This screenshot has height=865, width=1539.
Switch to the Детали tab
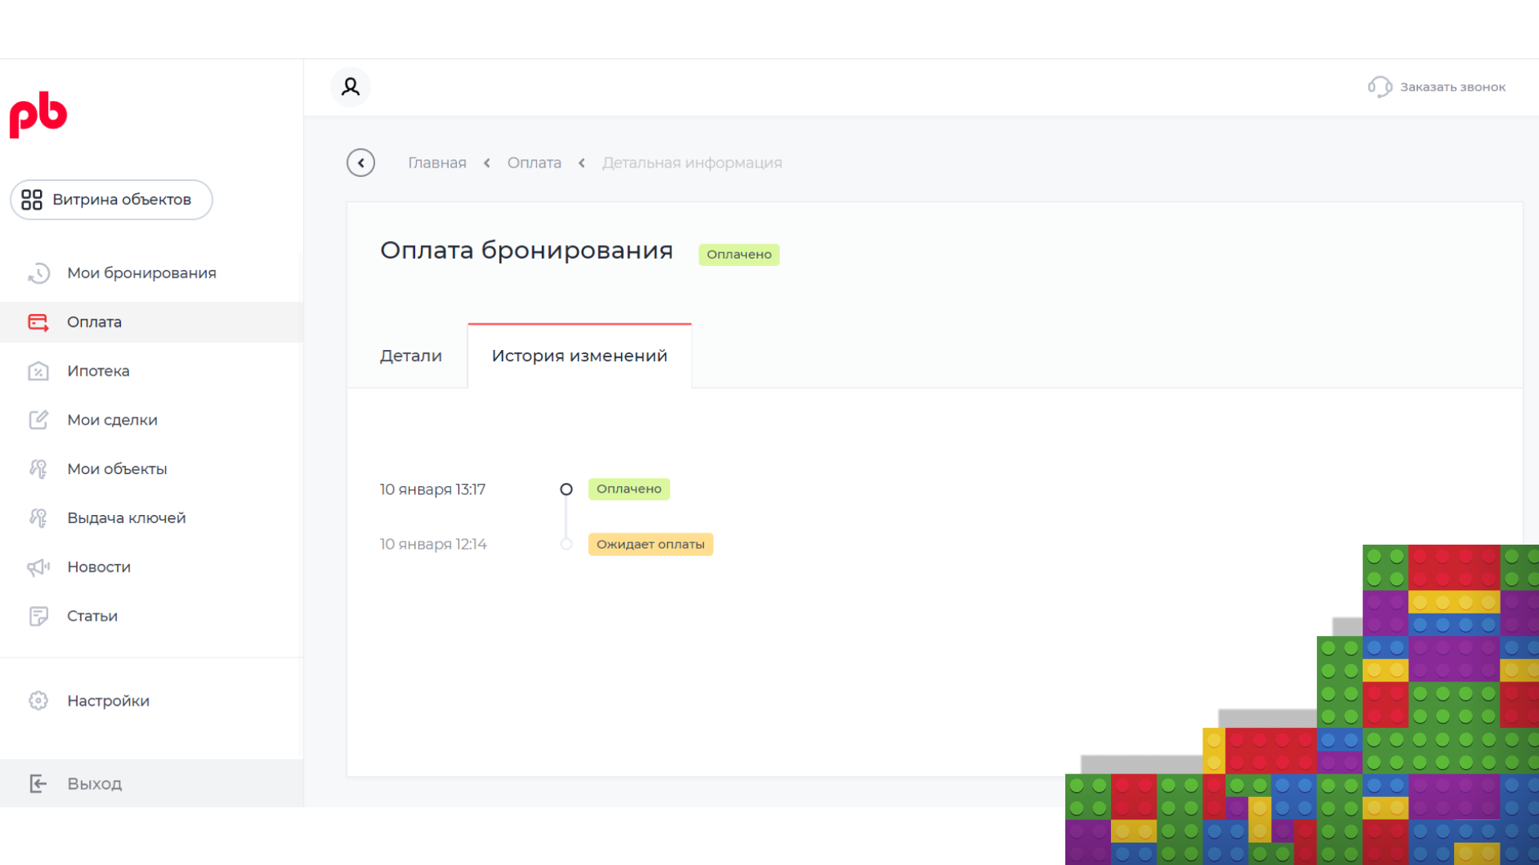click(410, 356)
